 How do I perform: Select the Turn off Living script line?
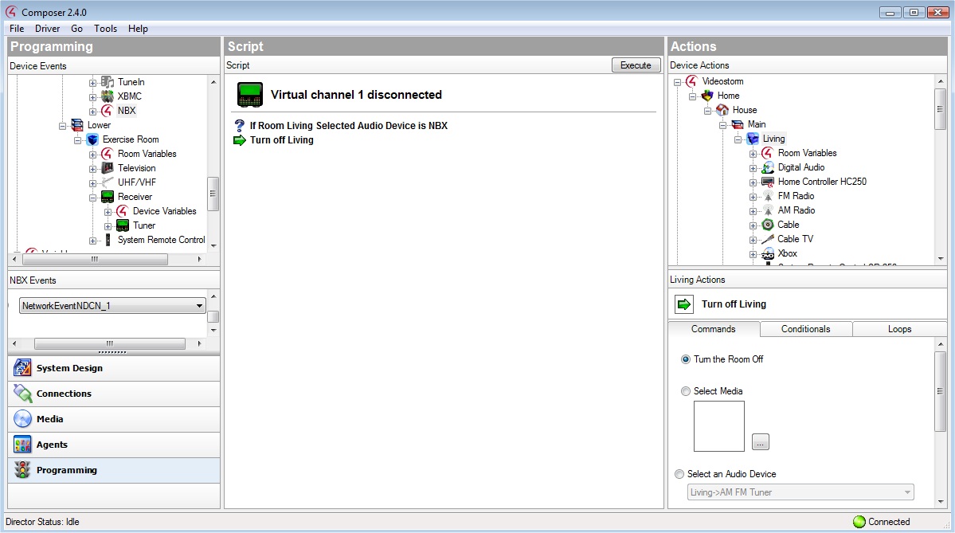pos(281,140)
